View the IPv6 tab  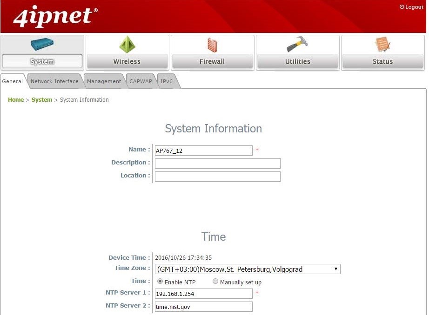pos(167,81)
